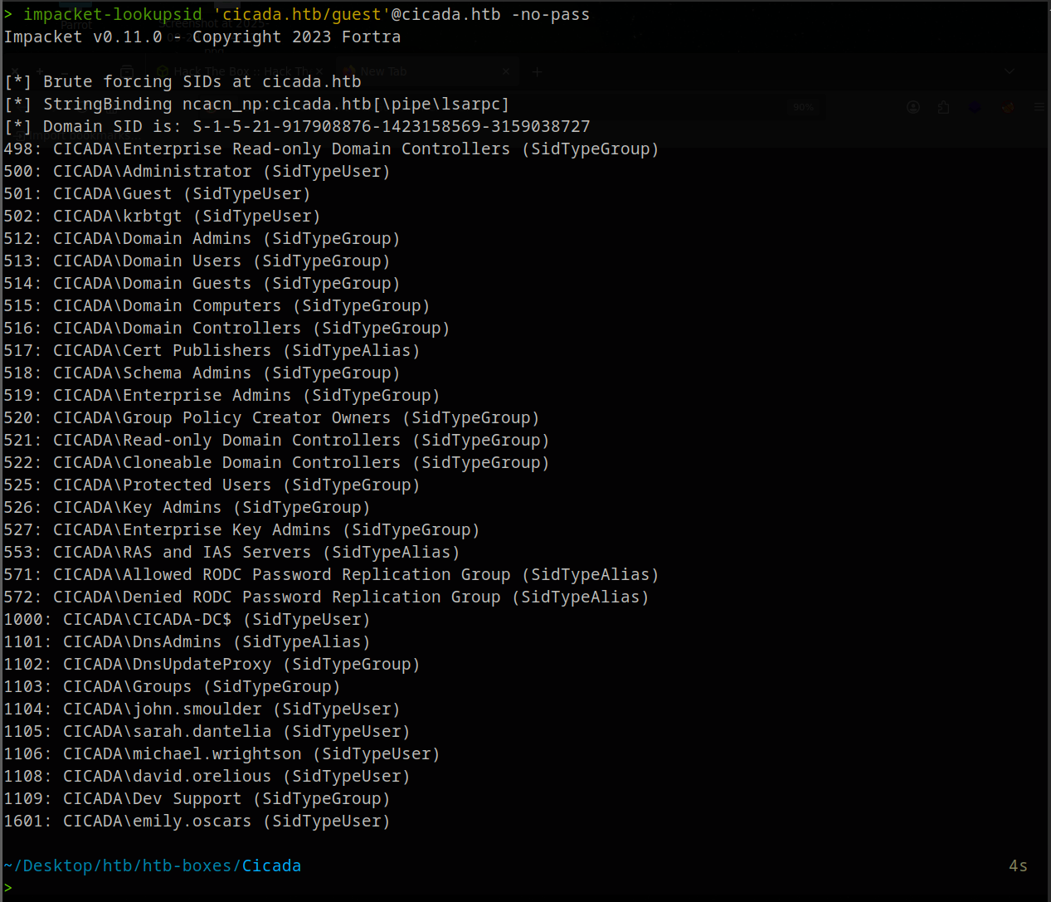Click the 1102 DnsUpdateProxy row
1051x902 pixels.
pos(212,664)
